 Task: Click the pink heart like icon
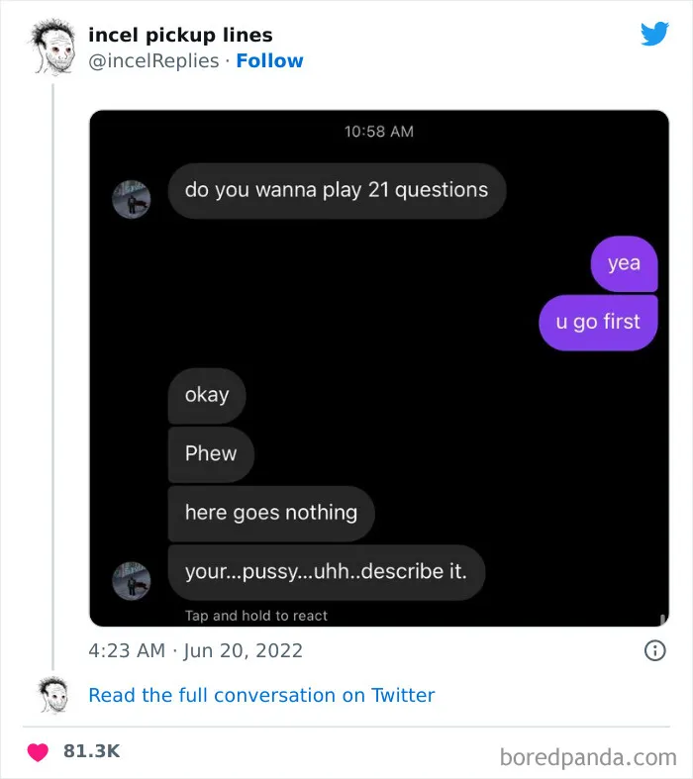click(x=38, y=751)
